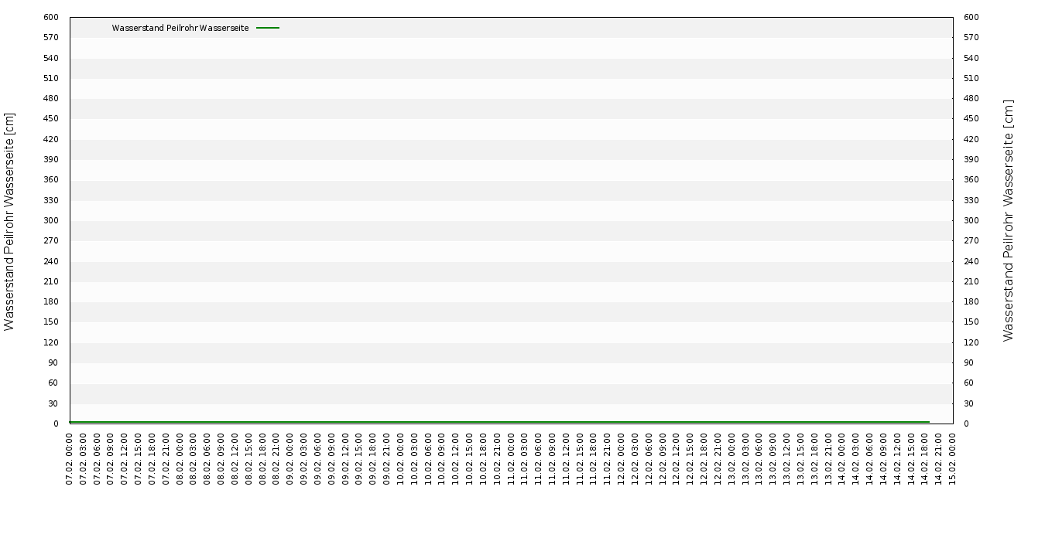
Task: Click the legend label Wasserstand Peilrohr Wasserseite
Action: pyautogui.click(x=180, y=28)
